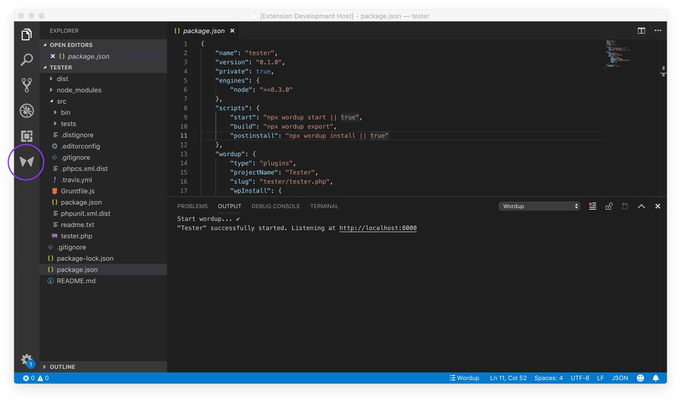Open .gitignore inside src folder
The image size is (681, 402).
(75, 157)
